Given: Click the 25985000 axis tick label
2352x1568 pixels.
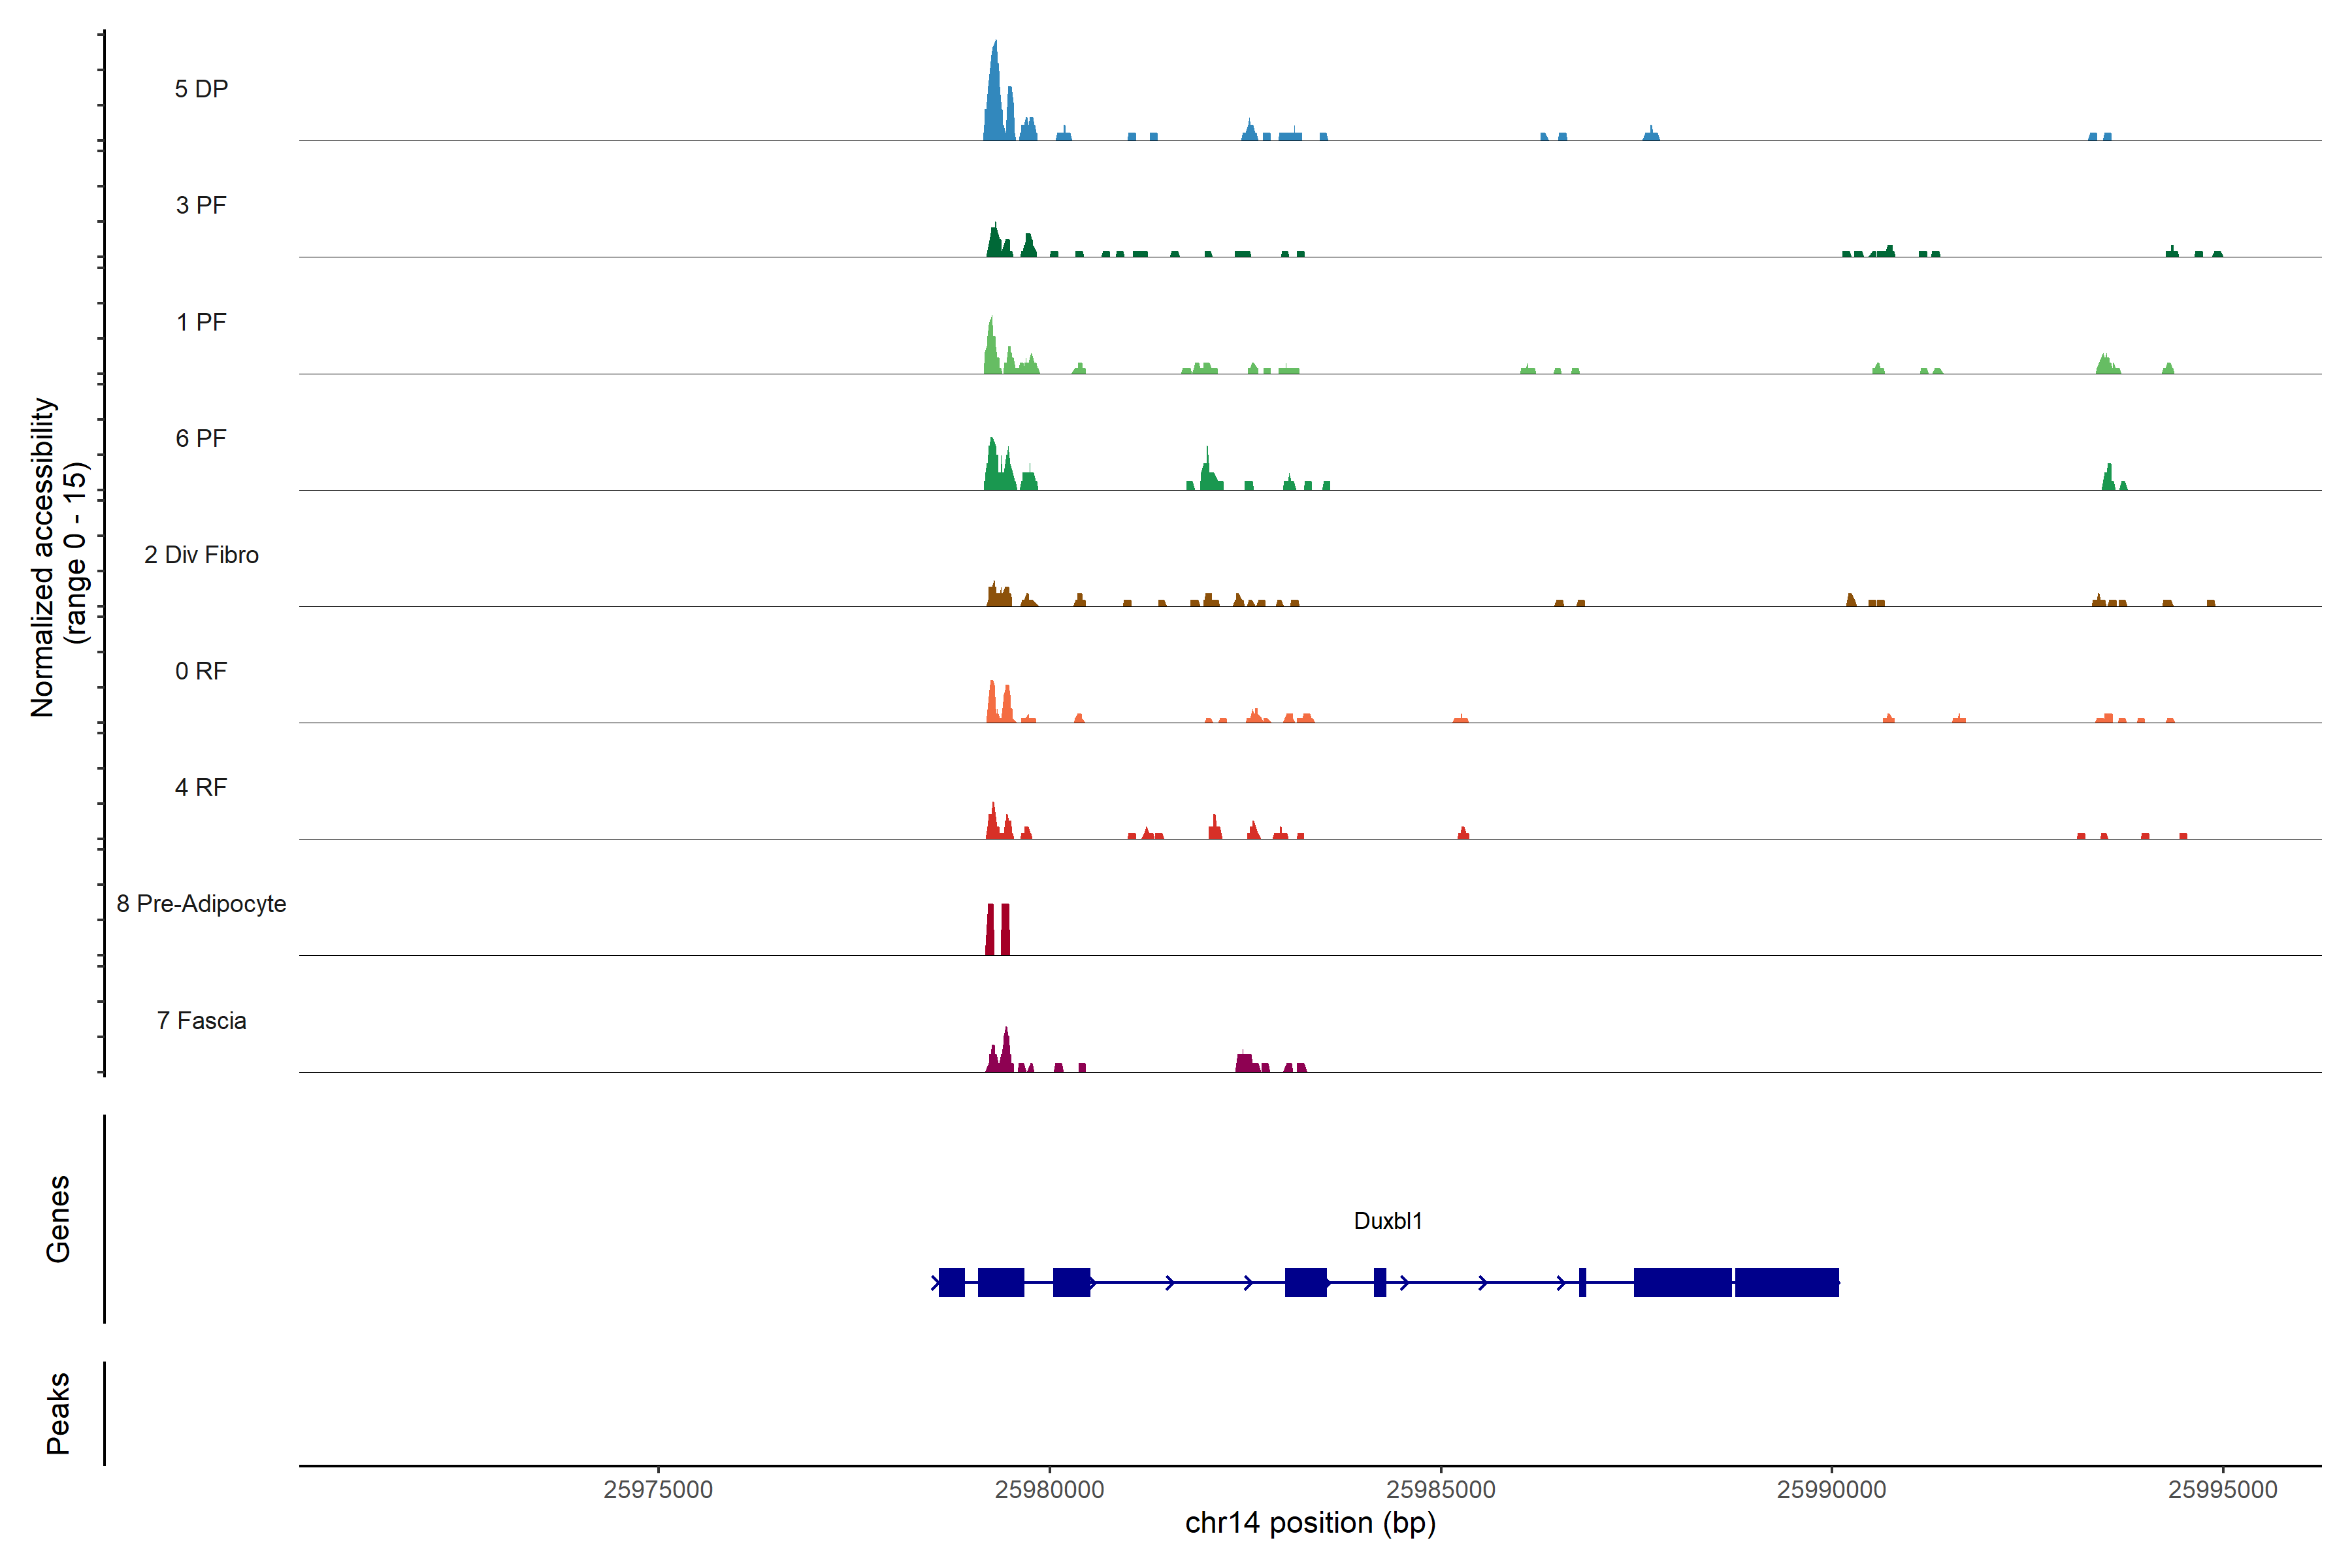Looking at the screenshot, I should (1440, 1489).
